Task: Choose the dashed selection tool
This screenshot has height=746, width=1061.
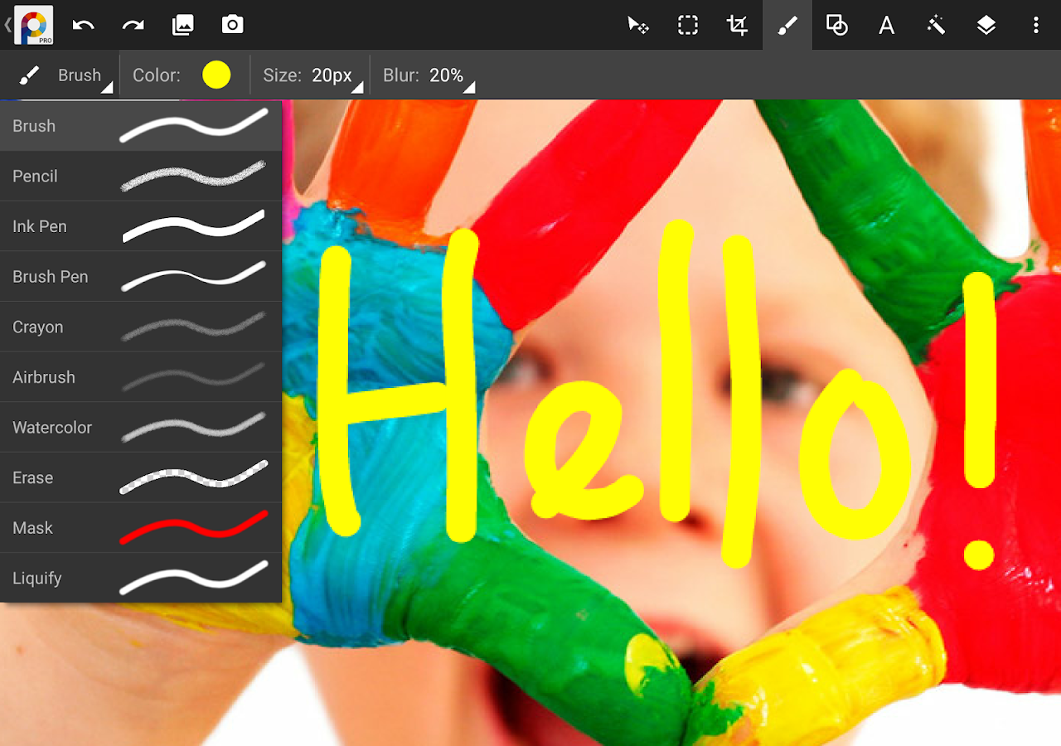Action: tap(687, 25)
